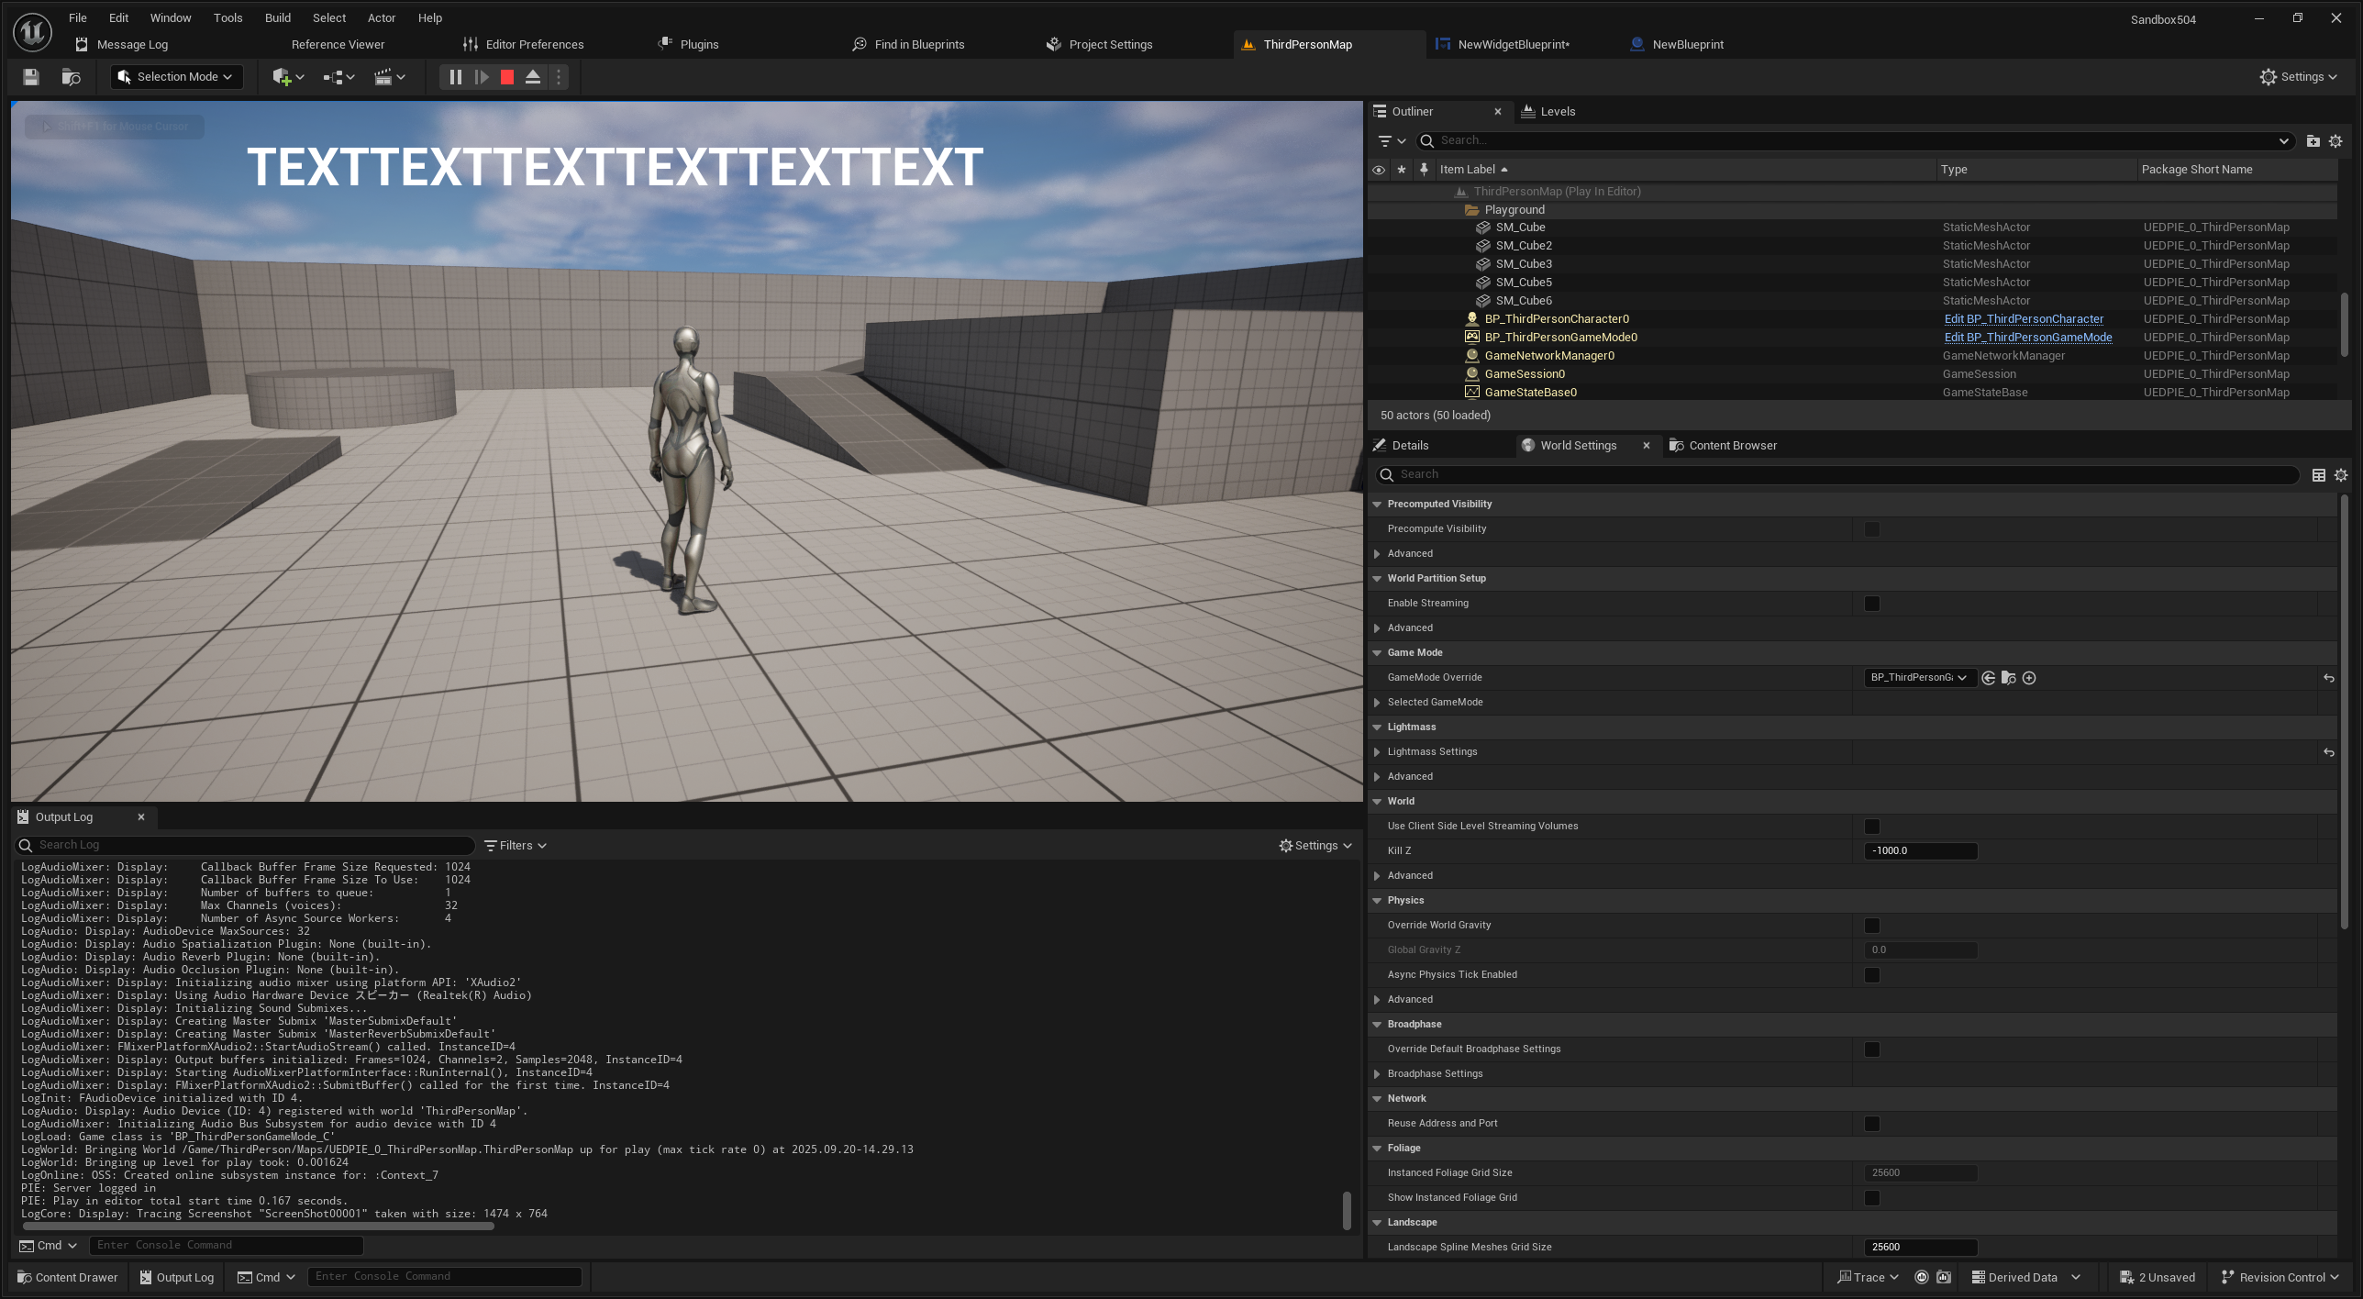Pause the running simulation
The height and width of the screenshot is (1299, 2363).
click(x=455, y=77)
